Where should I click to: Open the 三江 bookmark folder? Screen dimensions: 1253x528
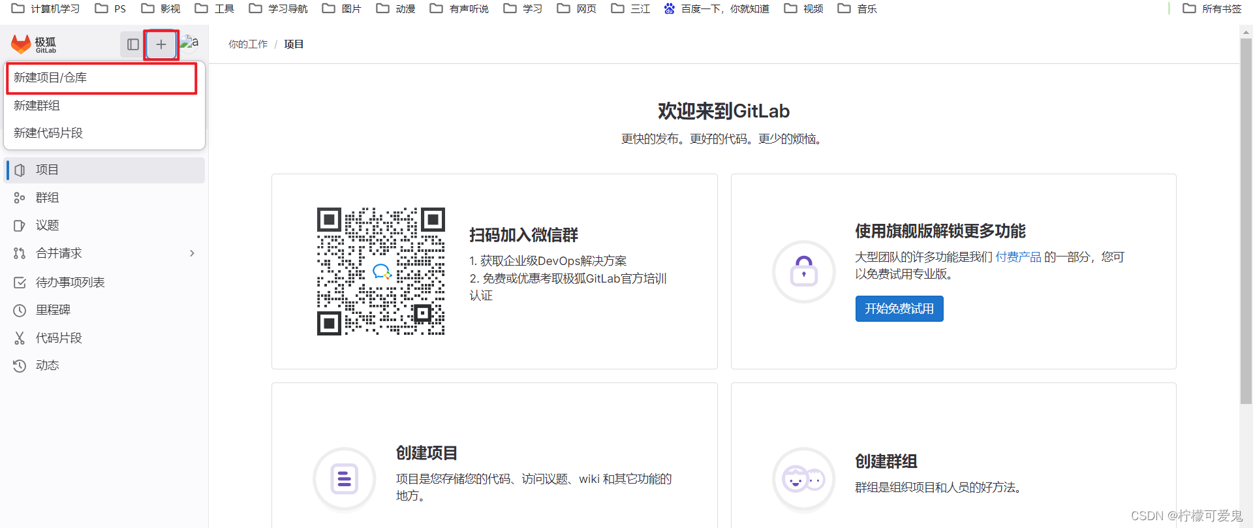(631, 8)
